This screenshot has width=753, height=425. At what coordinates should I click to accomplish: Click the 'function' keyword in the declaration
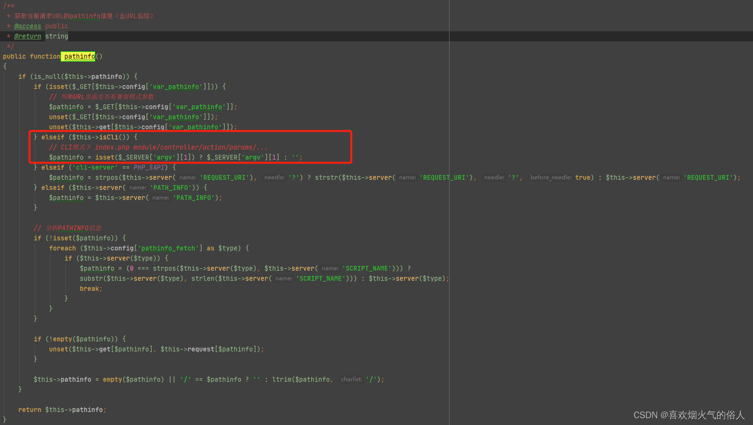(45, 56)
